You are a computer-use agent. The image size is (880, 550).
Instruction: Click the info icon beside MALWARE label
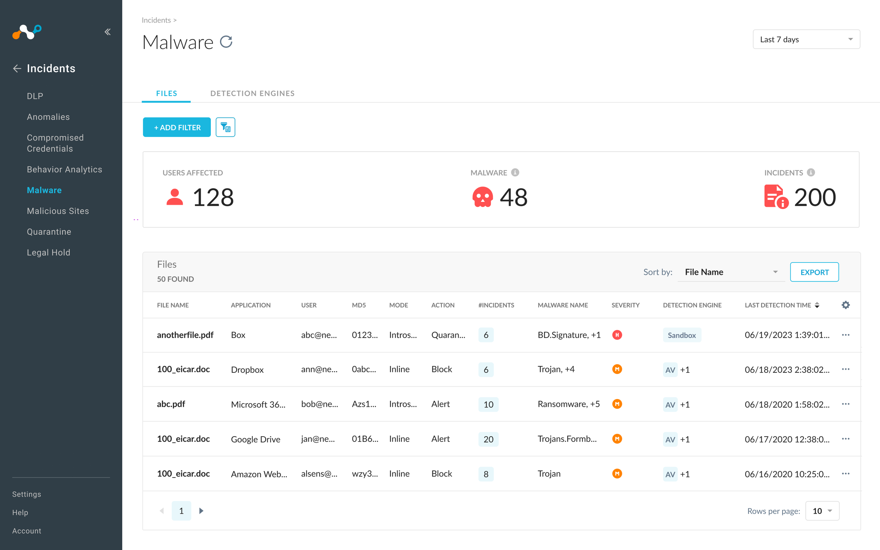point(515,172)
